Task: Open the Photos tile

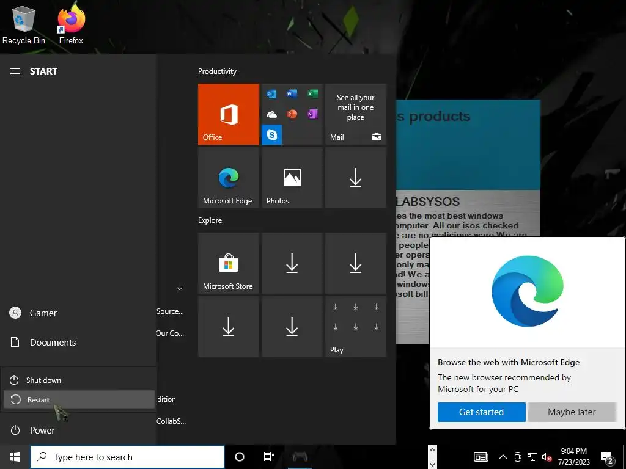Action: [292, 178]
